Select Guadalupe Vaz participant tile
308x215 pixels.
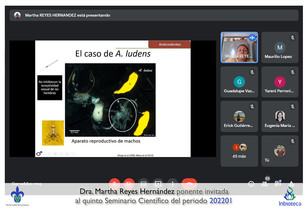239,82
